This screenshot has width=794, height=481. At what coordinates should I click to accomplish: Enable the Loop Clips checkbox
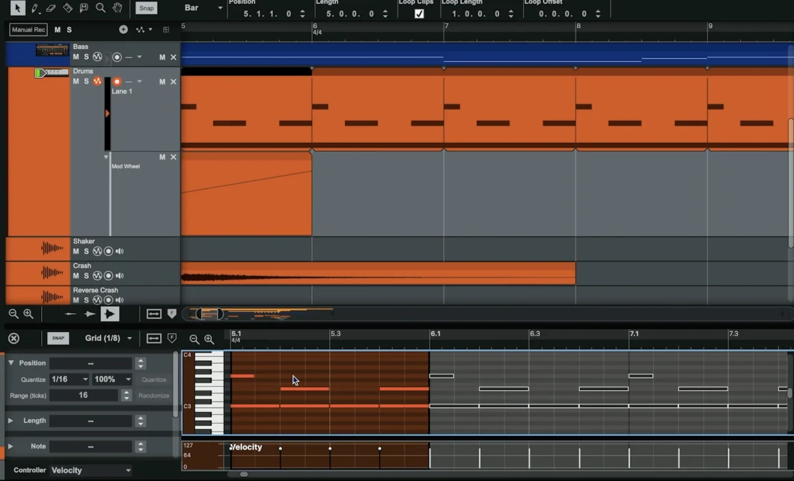[x=420, y=12]
